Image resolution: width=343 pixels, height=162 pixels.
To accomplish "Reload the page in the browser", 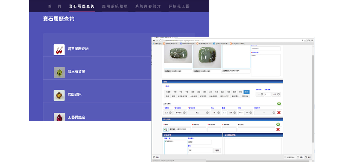I will tap(161, 40).
